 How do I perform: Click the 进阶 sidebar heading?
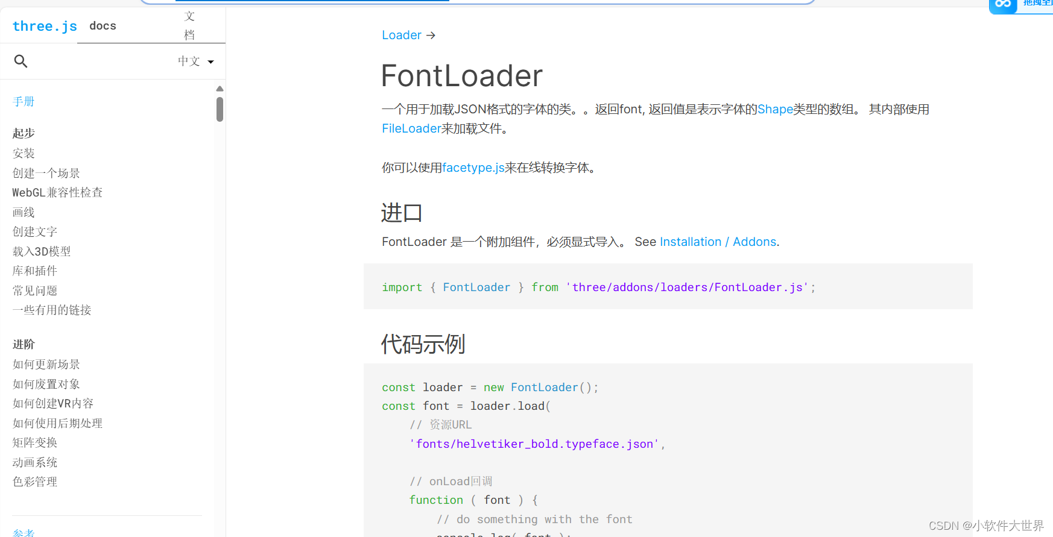click(24, 345)
